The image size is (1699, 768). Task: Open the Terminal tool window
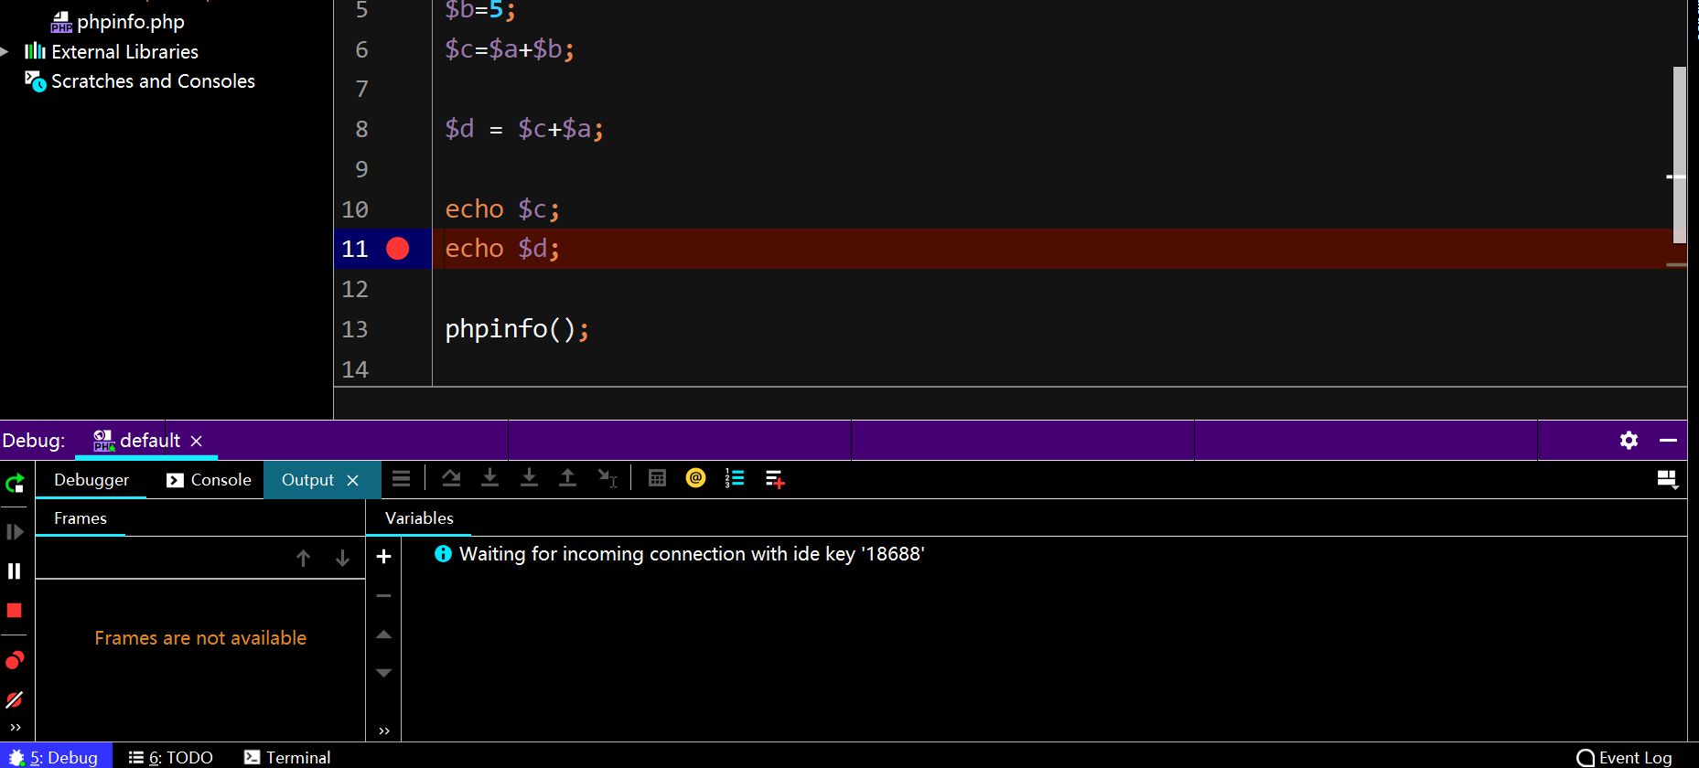pos(287,757)
